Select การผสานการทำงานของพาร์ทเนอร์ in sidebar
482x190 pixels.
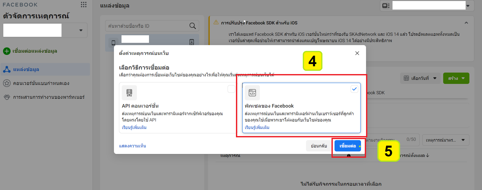(45, 97)
